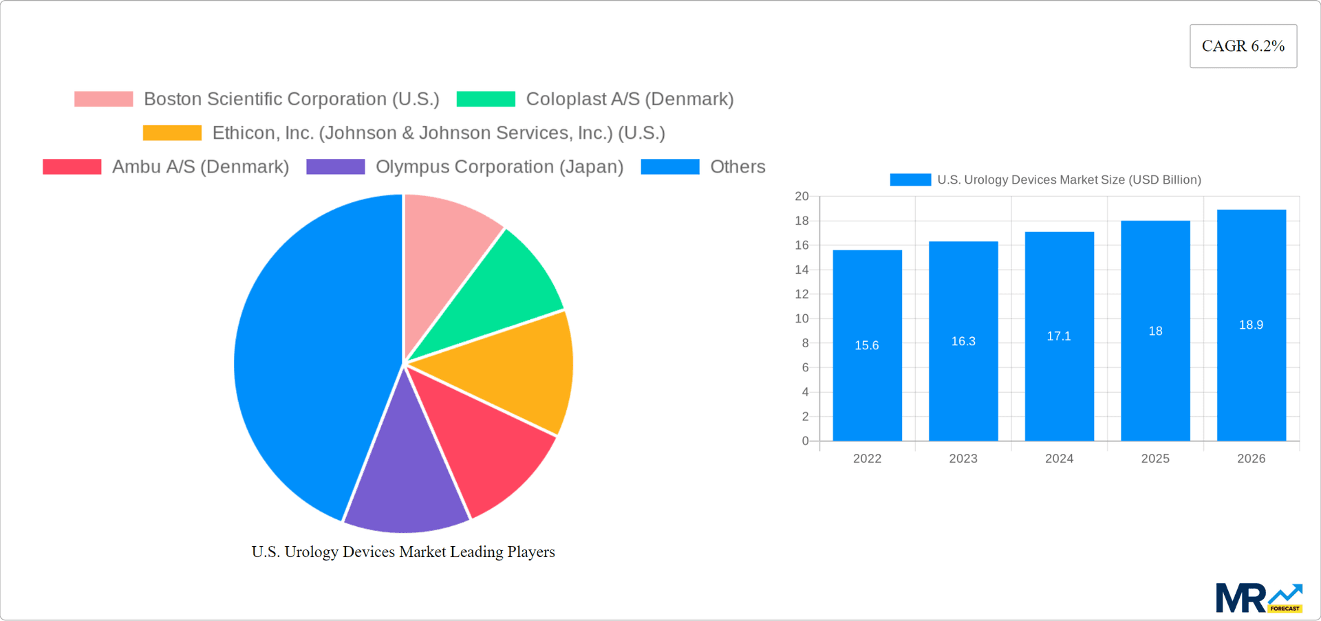Viewport: 1321px width, 621px height.
Task: Select the pink Boston Scientific legend swatch
Action: [103, 98]
